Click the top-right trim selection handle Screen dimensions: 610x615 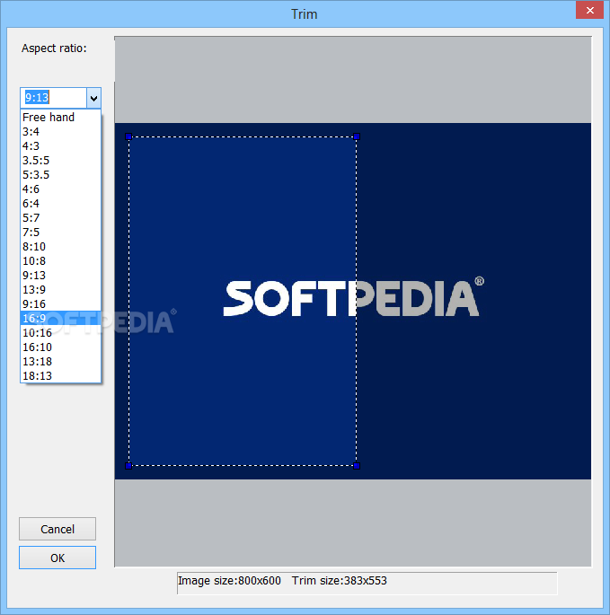point(357,136)
